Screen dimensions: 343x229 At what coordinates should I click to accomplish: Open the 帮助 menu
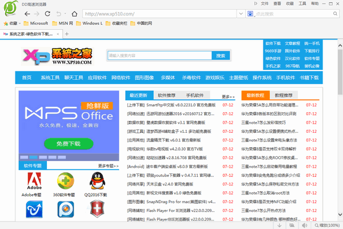[315, 3]
